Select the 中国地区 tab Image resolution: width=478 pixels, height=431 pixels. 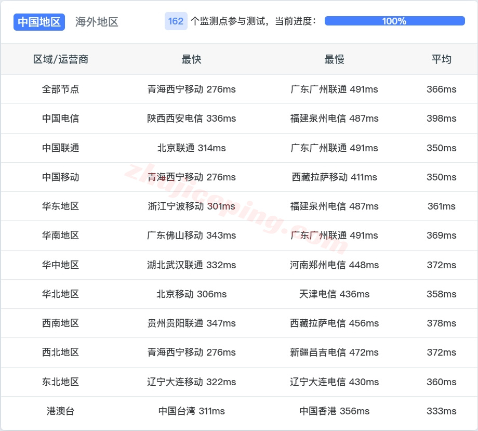[x=39, y=22]
